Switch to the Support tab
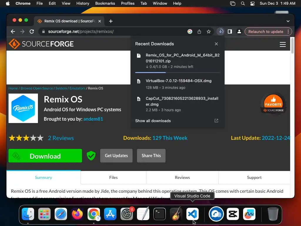The width and height of the screenshot is (301, 226). (x=254, y=177)
